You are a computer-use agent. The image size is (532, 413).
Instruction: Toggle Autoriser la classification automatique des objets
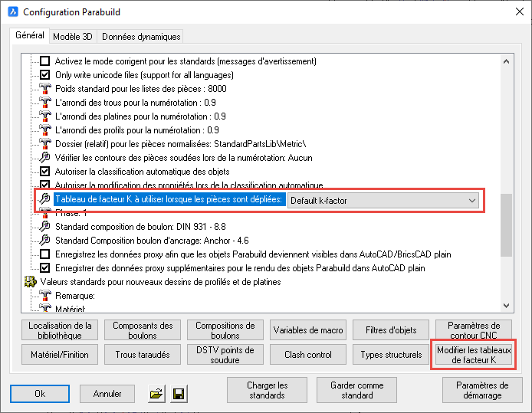(x=44, y=172)
